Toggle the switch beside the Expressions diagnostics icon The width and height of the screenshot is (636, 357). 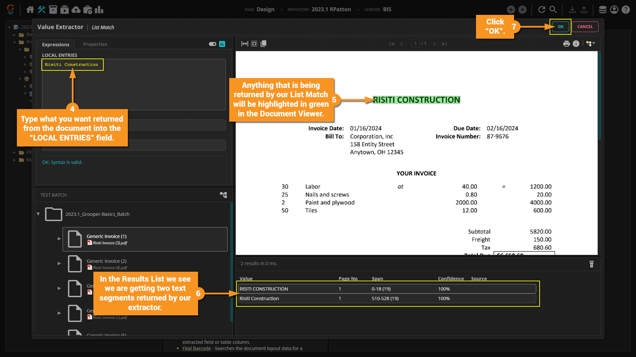tap(212, 44)
